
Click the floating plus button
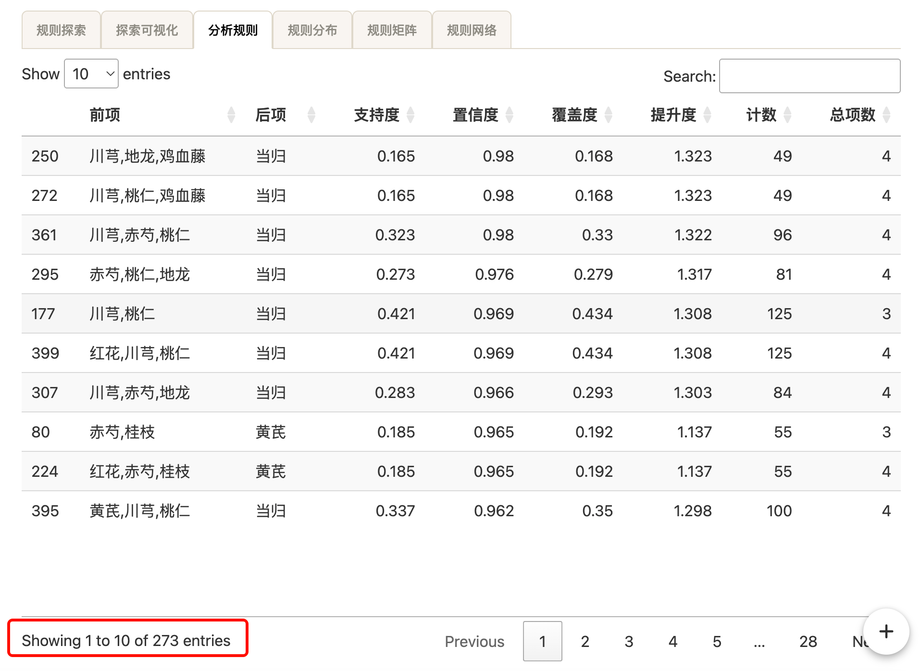(886, 631)
